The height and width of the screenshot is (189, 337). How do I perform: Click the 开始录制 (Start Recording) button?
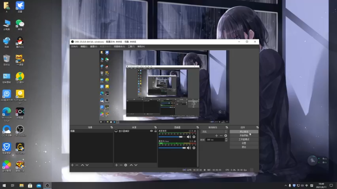coord(244,135)
